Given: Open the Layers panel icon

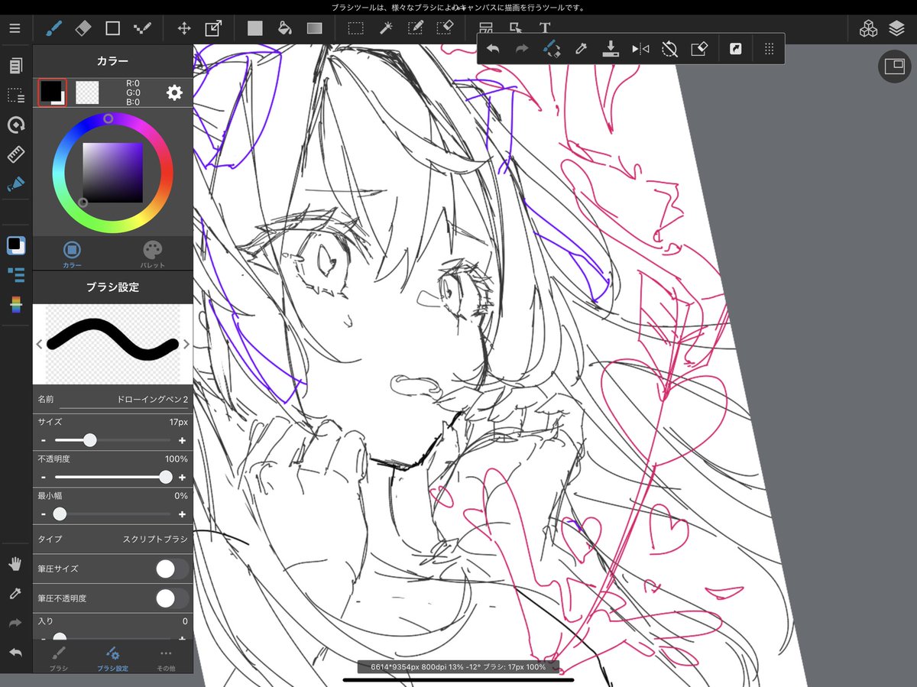Looking at the screenshot, I should pos(896,29).
